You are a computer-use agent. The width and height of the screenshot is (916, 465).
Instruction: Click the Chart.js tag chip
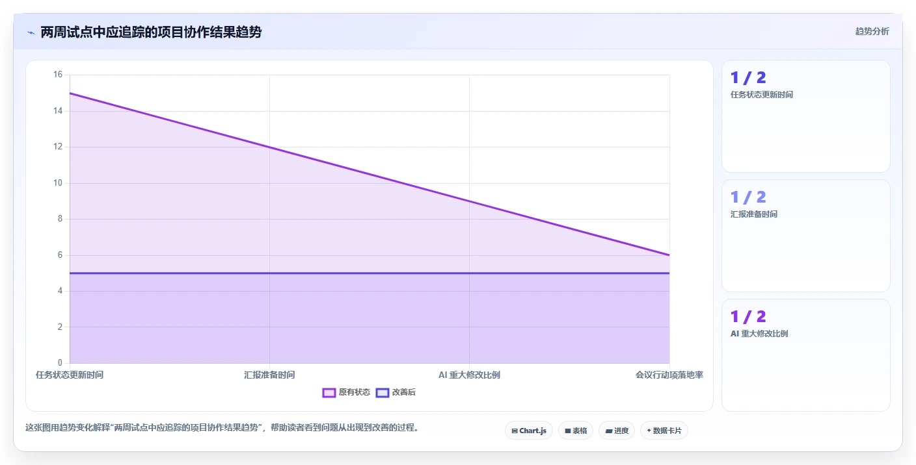click(x=529, y=431)
